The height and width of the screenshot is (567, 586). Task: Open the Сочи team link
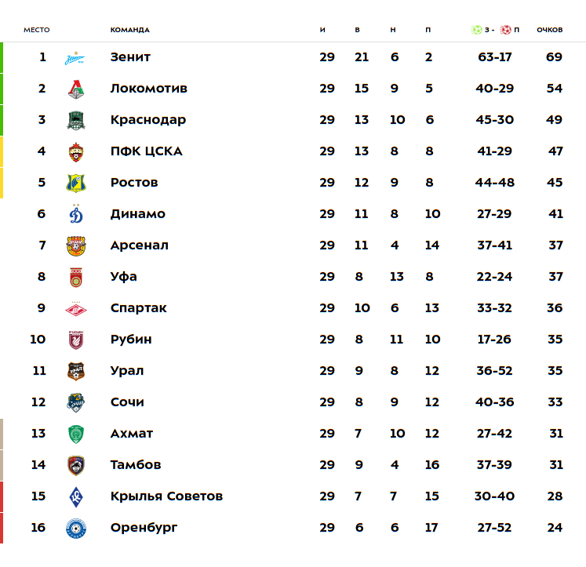click(x=127, y=402)
